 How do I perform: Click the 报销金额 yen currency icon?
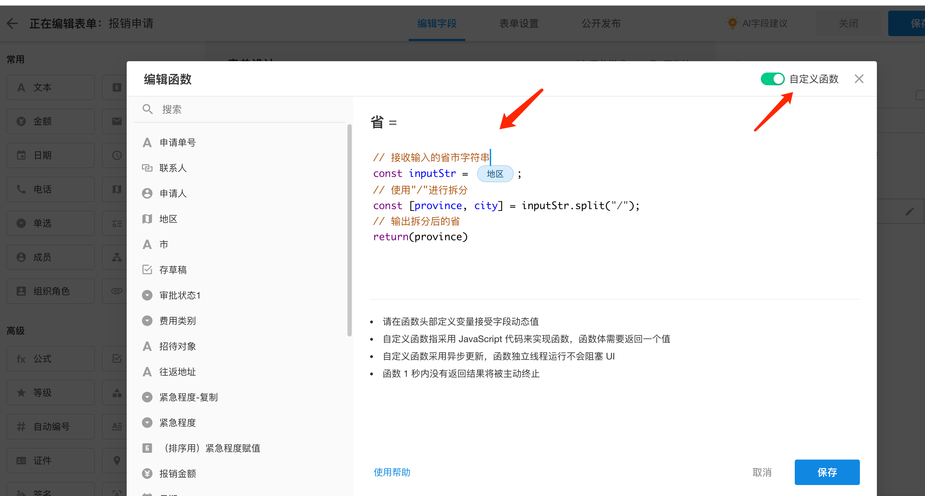click(x=147, y=474)
